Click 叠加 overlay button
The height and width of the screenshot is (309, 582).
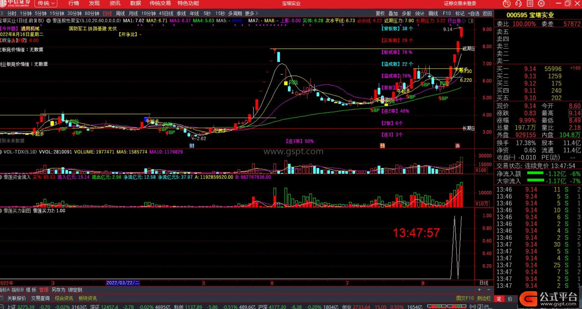[x=393, y=13]
